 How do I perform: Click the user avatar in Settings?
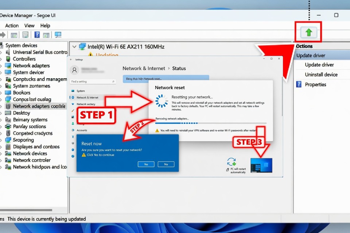(x=74, y=70)
